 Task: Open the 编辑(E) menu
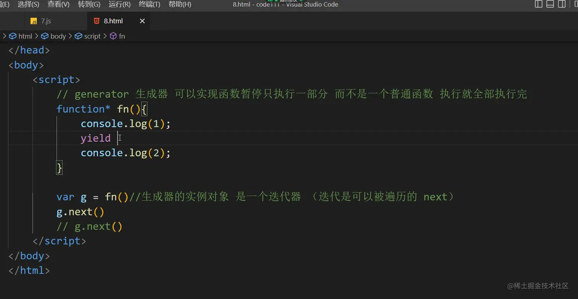pos(4,4)
